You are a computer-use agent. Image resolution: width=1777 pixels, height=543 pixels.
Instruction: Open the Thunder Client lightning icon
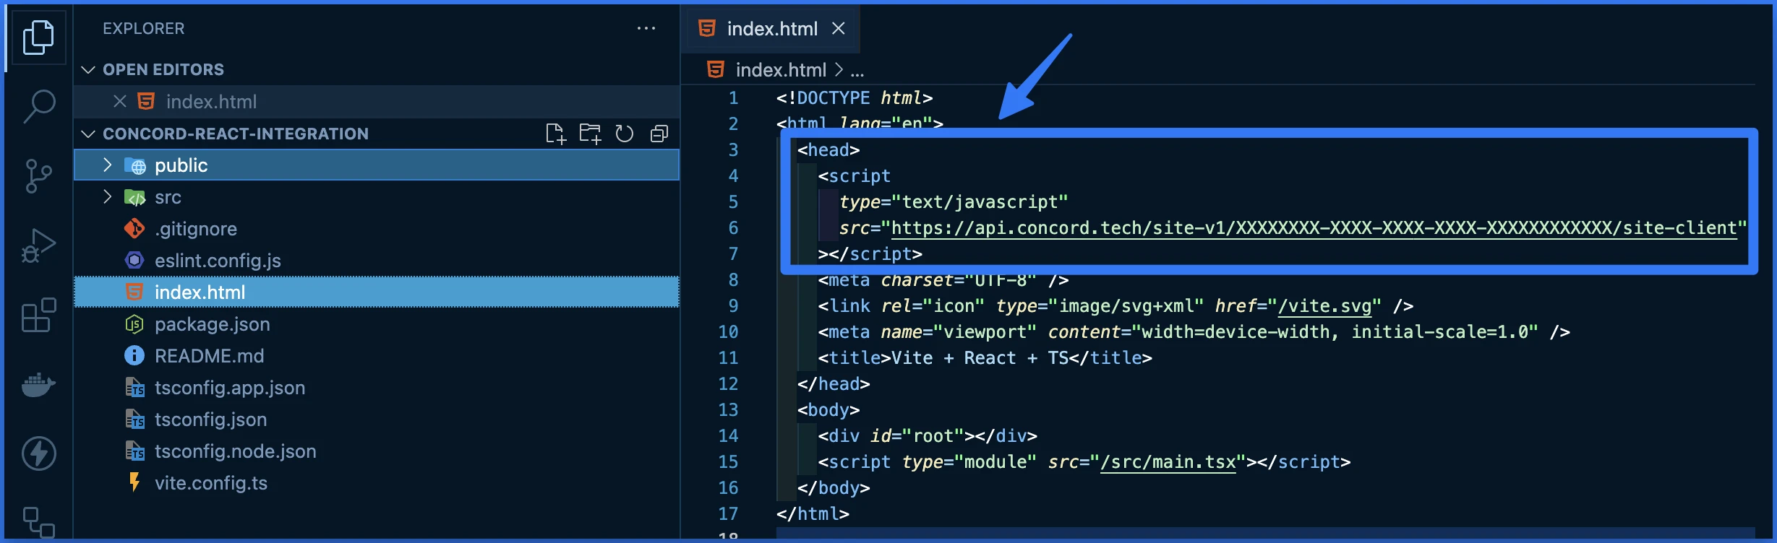38,453
